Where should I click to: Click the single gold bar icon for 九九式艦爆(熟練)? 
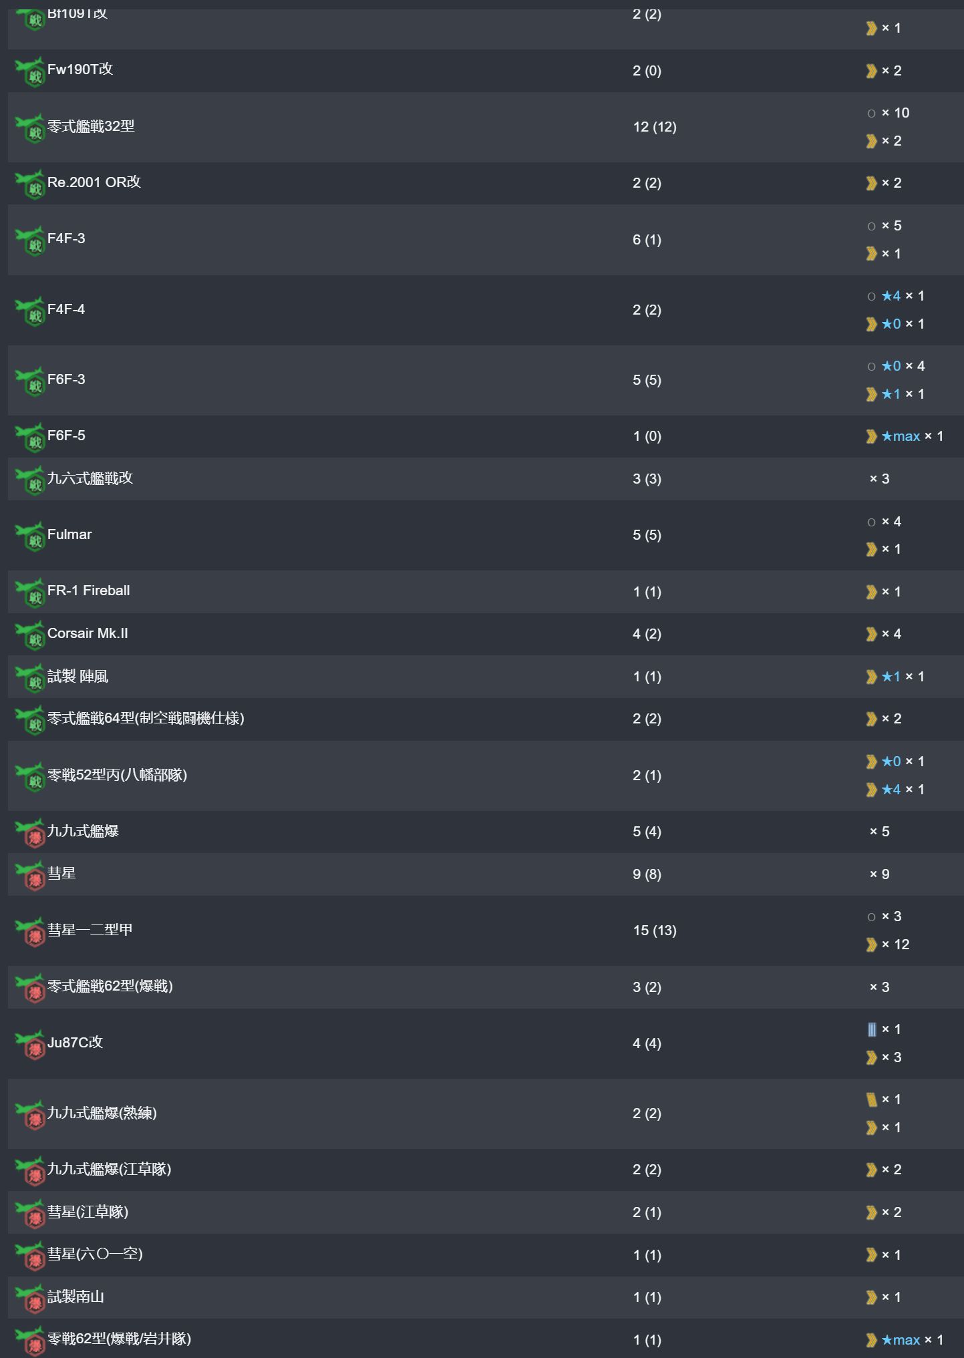point(871,1099)
